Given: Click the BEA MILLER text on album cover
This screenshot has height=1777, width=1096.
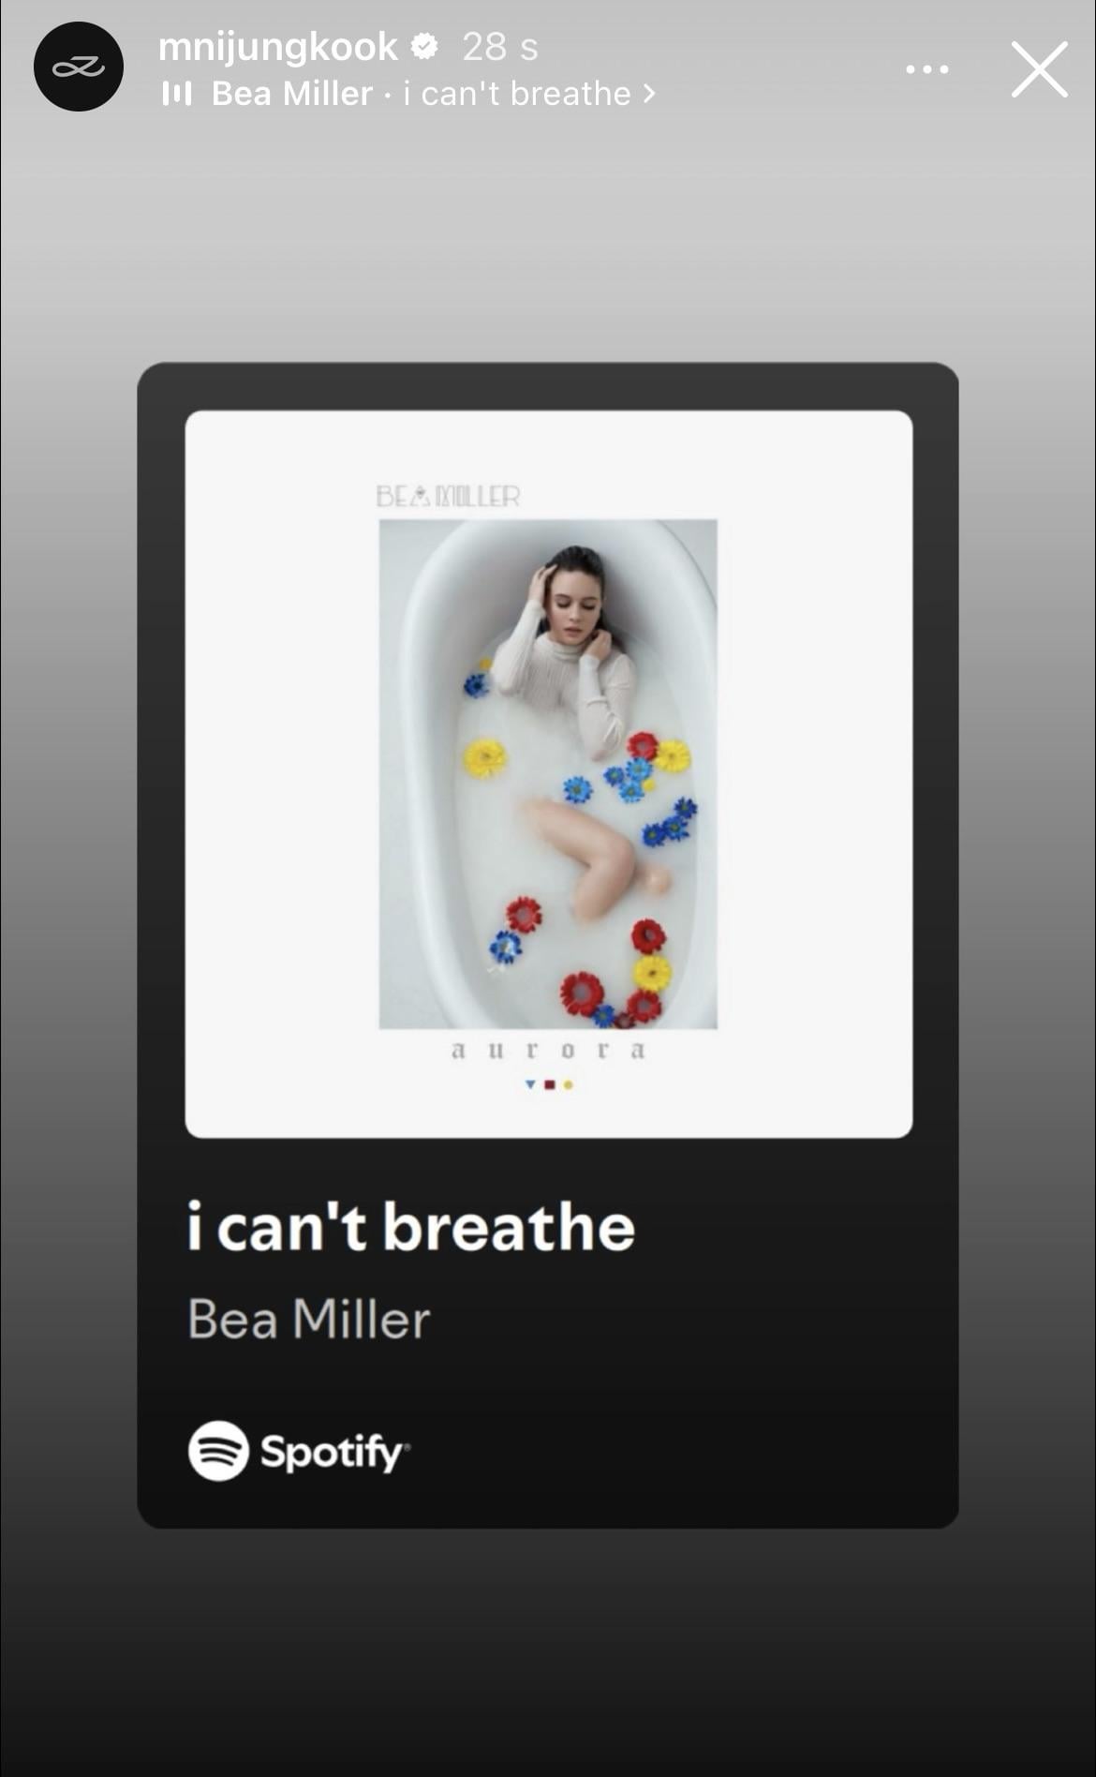Looking at the screenshot, I should [448, 497].
